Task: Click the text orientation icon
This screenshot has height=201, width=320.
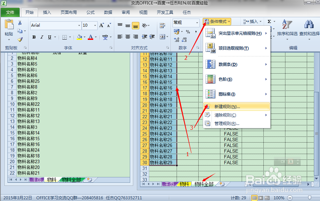Action: coord(144,25)
